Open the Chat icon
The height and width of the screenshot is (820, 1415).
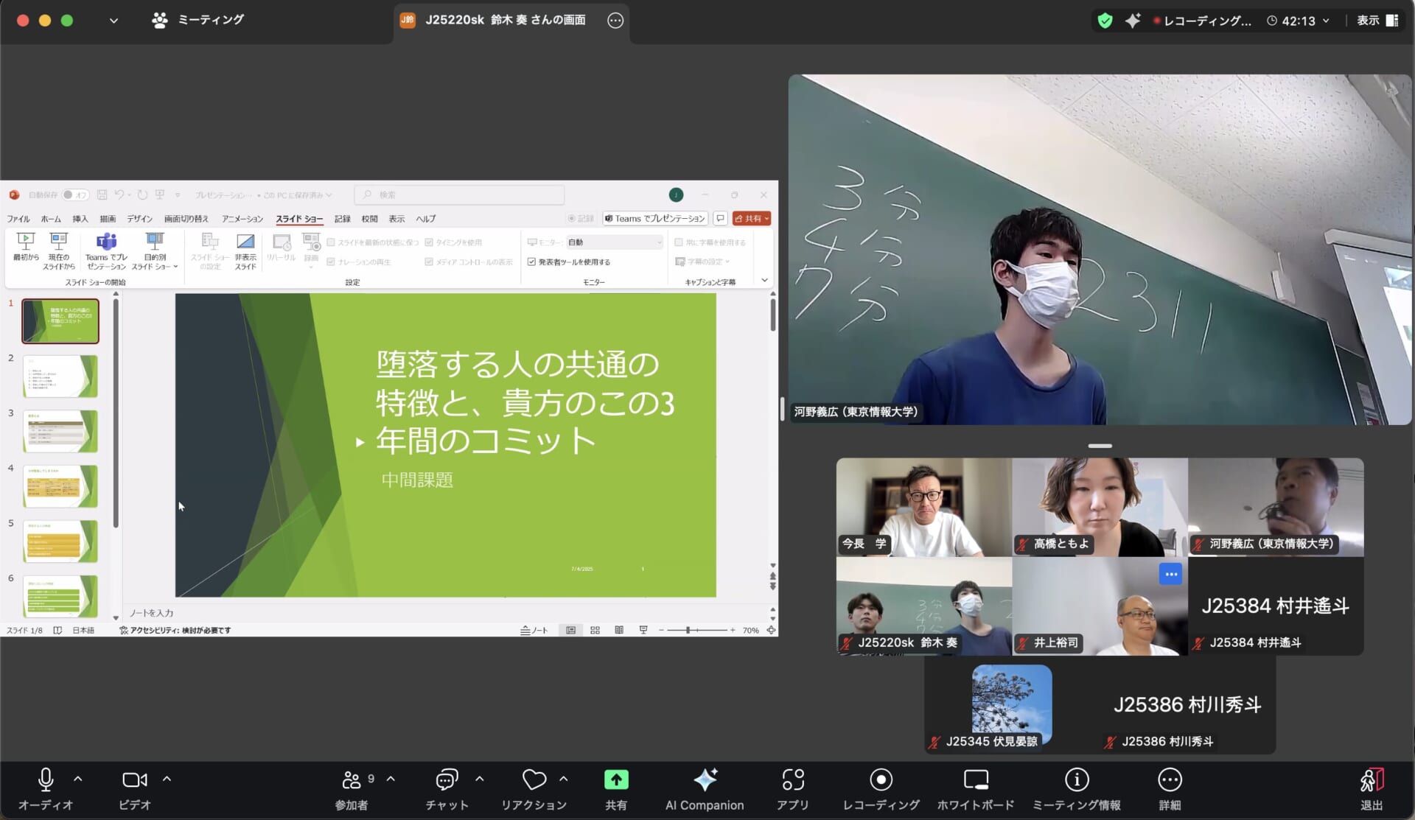447,779
